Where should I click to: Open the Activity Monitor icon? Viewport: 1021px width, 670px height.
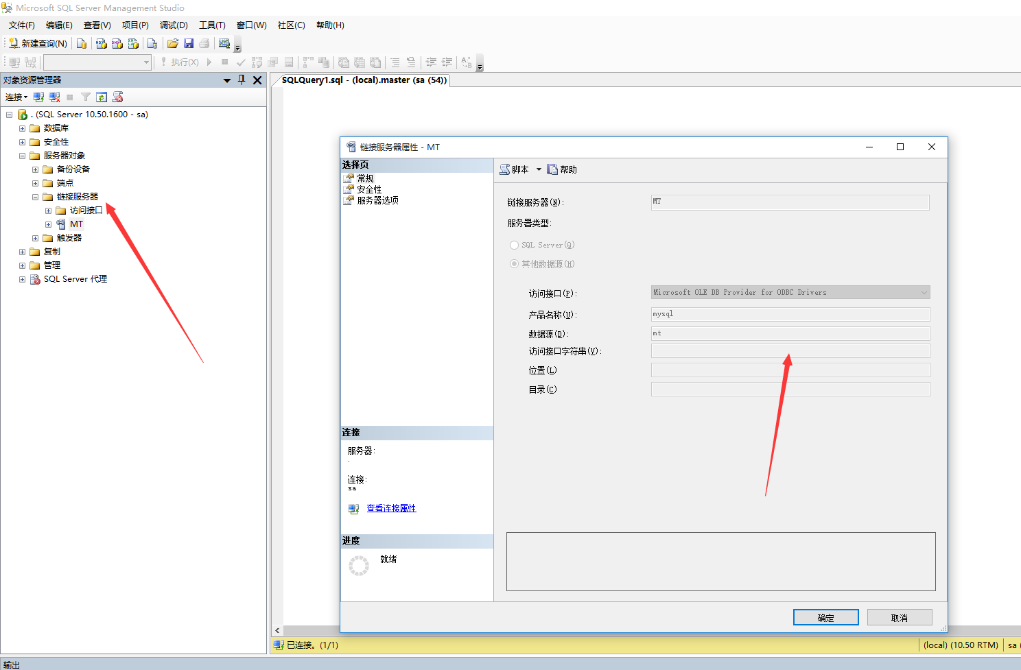tap(224, 43)
